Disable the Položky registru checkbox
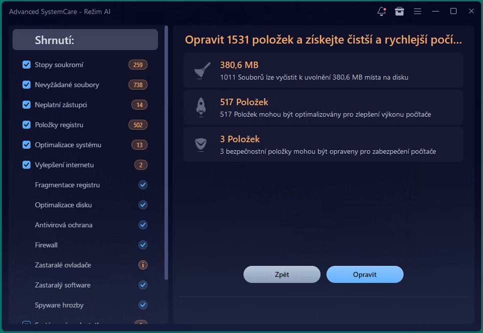Image resolution: width=483 pixels, height=333 pixels. click(26, 125)
